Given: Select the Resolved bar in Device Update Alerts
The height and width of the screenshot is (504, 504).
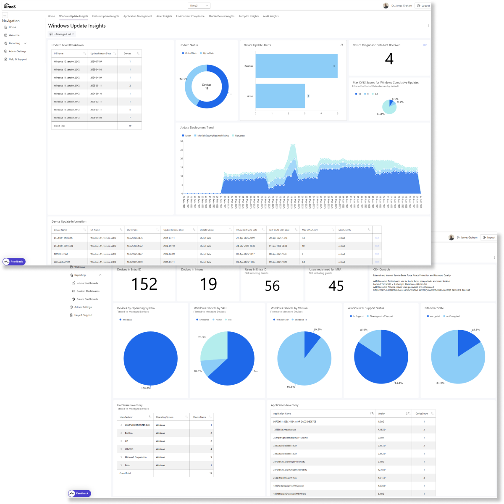Looking at the screenshot, I should 297,66.
